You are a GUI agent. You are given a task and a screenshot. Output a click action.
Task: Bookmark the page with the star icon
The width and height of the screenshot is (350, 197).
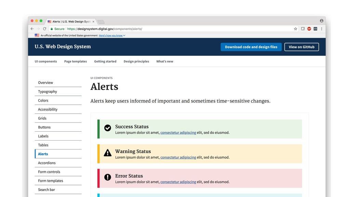296,29
